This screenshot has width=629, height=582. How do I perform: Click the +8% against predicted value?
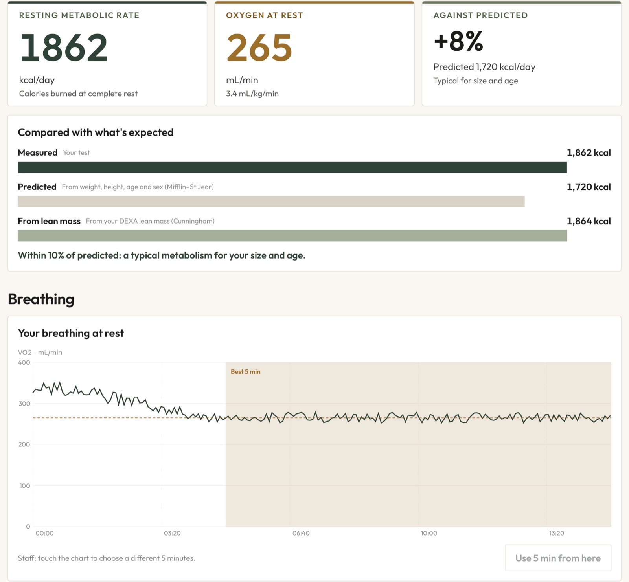tap(458, 41)
